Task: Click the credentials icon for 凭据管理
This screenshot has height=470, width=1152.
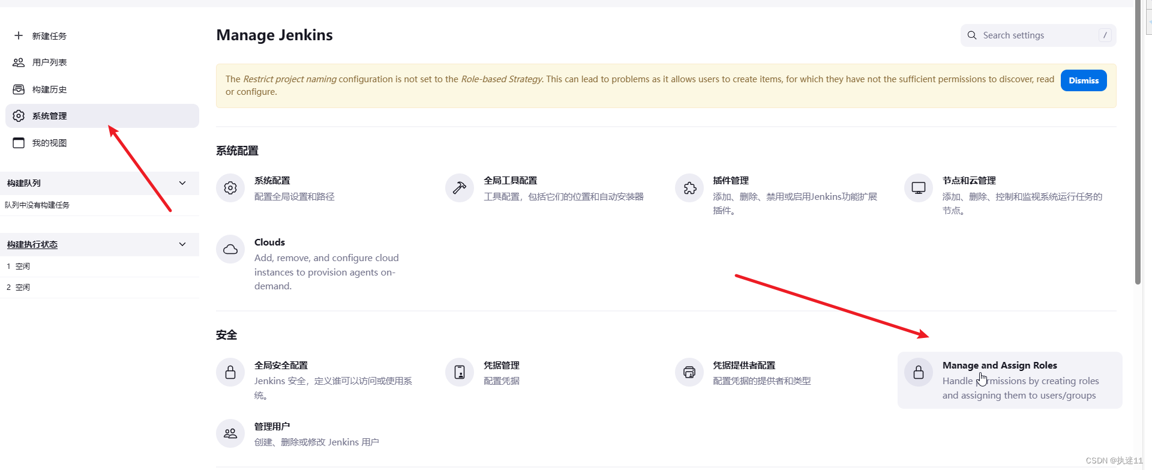Action: tap(460, 373)
